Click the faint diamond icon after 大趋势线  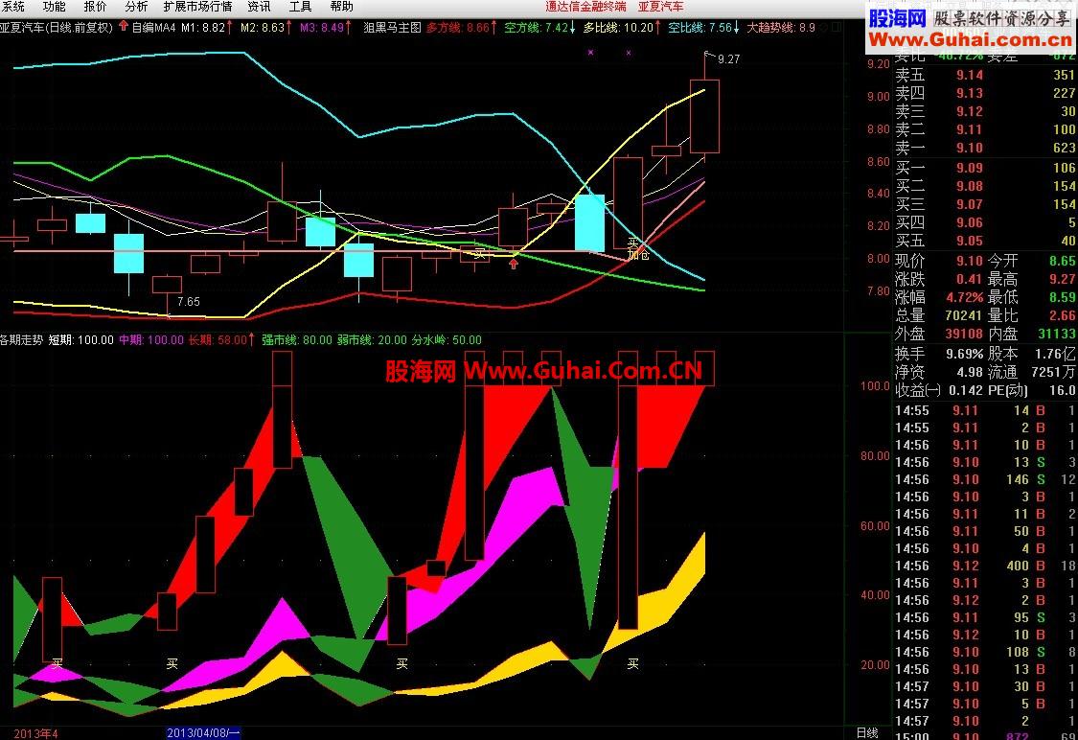pos(824,28)
